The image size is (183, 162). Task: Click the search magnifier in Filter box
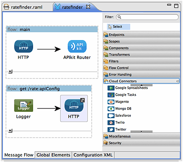tap(119, 17)
